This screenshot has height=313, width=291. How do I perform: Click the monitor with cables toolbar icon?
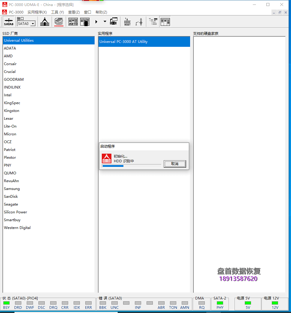click(x=114, y=21)
